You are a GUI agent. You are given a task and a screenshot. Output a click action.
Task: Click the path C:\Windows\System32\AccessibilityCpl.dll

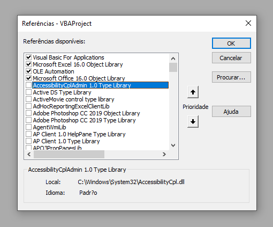(131, 182)
